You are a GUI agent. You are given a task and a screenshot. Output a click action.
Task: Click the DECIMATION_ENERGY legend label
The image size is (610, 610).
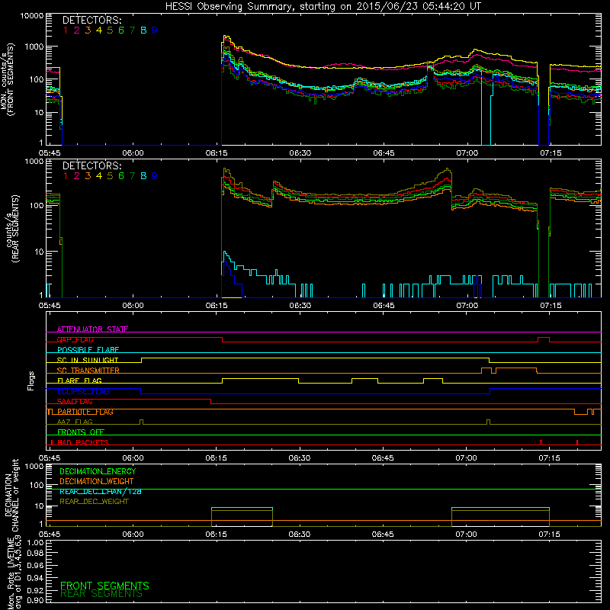(98, 471)
